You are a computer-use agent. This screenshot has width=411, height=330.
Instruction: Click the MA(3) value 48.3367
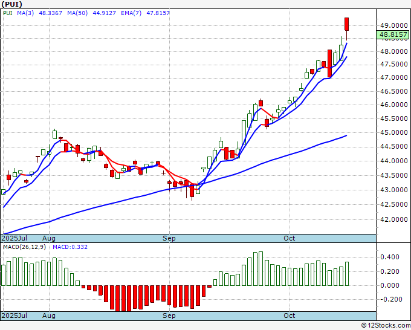coord(50,13)
